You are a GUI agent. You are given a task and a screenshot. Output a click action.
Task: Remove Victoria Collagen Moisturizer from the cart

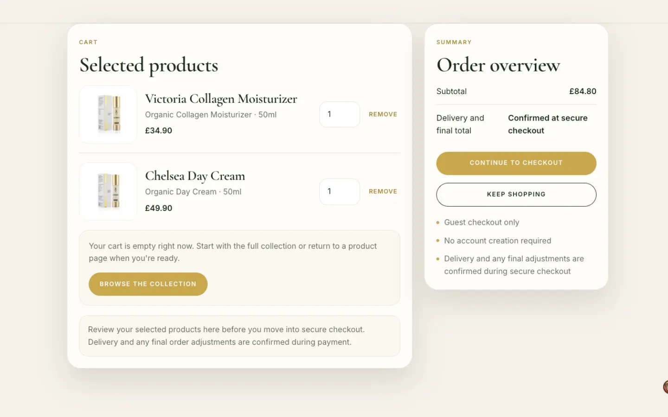383,114
